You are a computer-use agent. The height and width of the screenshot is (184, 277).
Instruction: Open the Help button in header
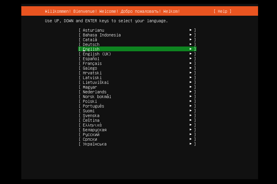point(222,11)
